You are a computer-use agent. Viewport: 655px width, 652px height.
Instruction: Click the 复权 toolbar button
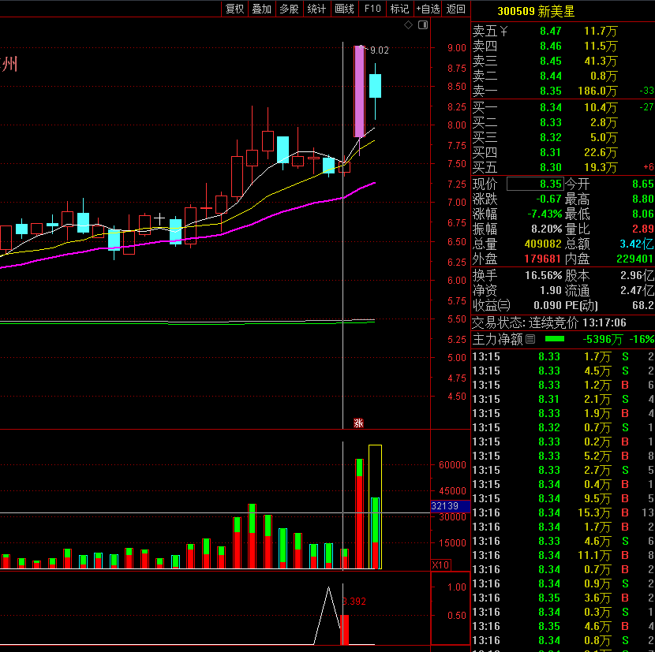point(234,9)
